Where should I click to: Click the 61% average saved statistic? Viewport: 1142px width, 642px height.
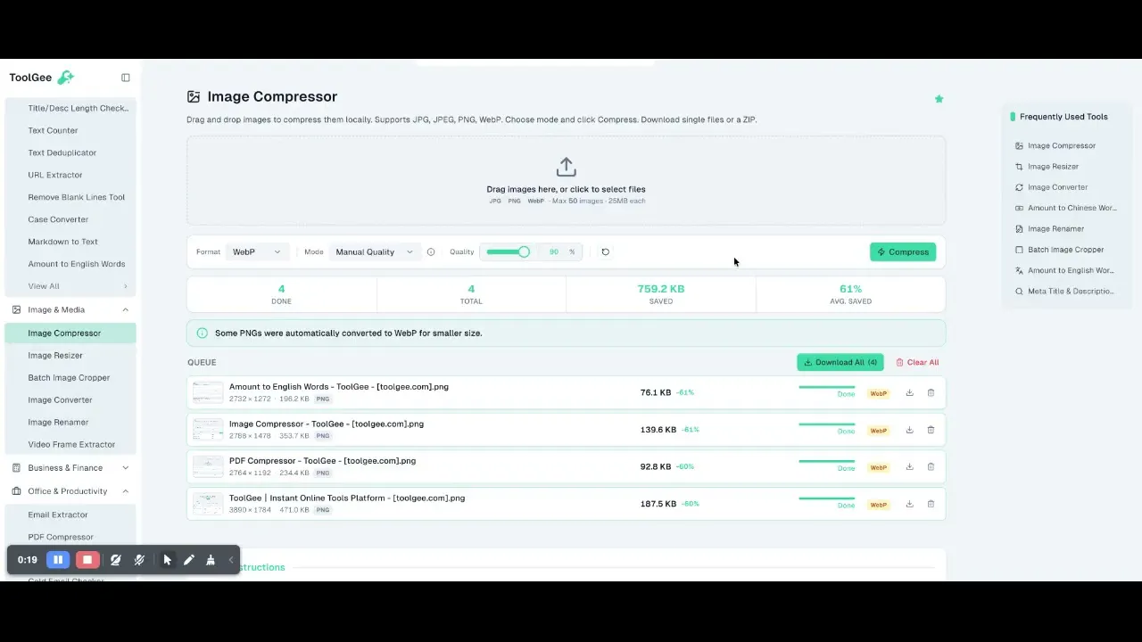(x=850, y=294)
